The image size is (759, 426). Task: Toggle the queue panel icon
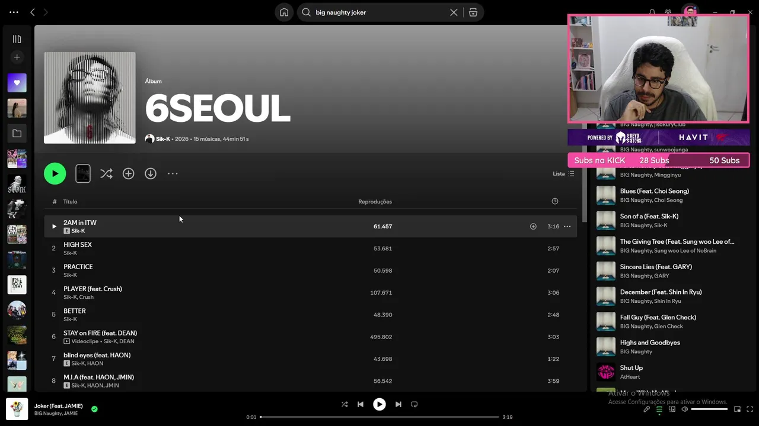(659, 409)
